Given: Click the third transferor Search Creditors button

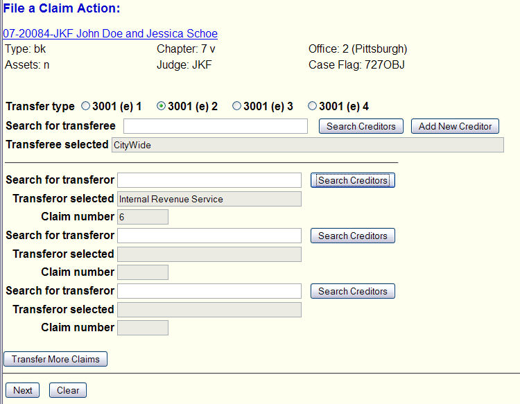Looking at the screenshot, I should [352, 291].
